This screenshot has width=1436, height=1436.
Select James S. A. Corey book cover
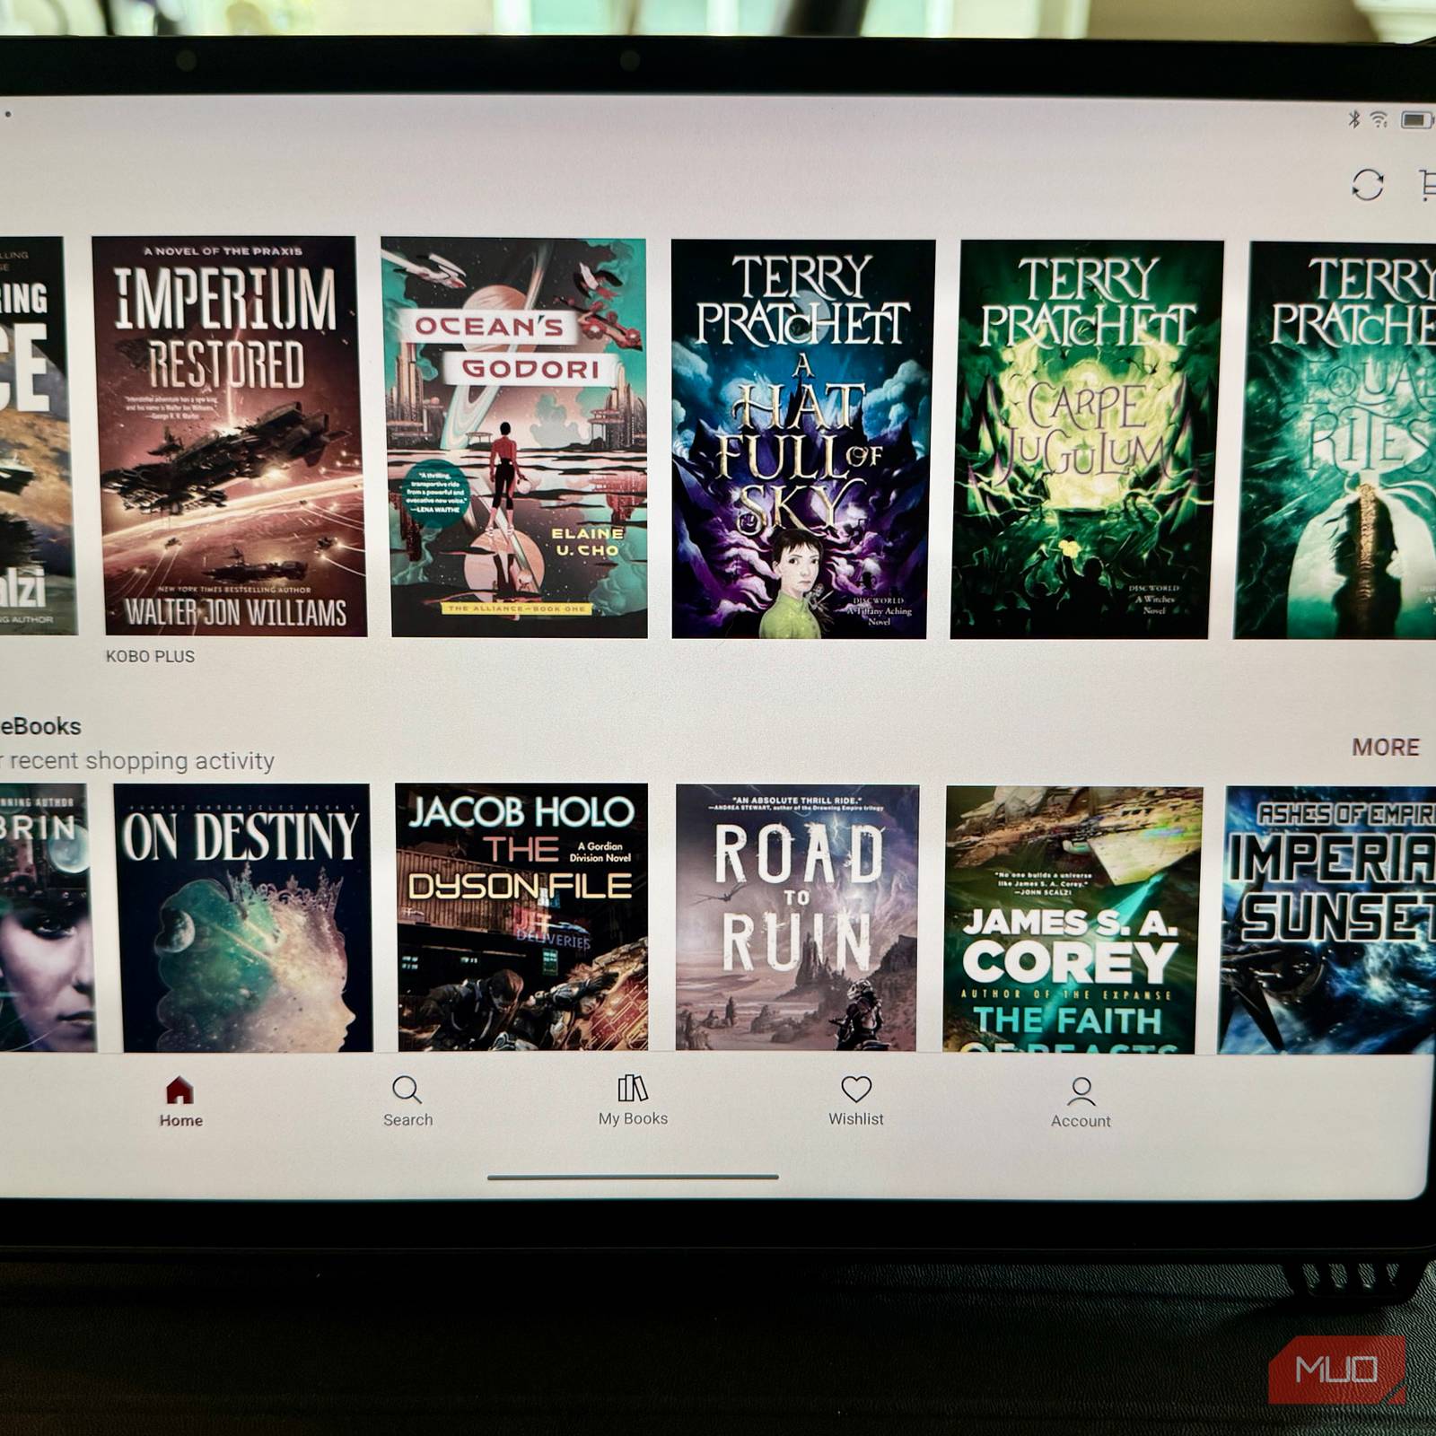(x=1073, y=919)
